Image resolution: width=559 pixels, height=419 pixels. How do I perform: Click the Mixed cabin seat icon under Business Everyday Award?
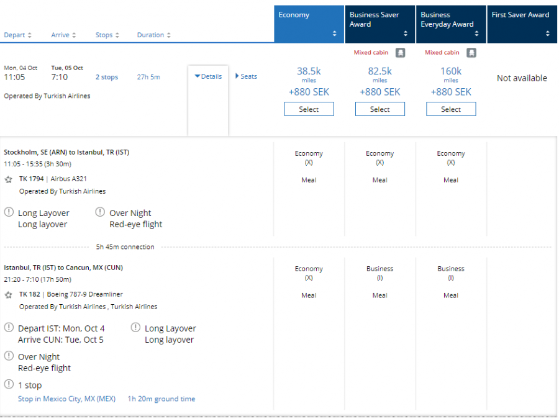(471, 53)
